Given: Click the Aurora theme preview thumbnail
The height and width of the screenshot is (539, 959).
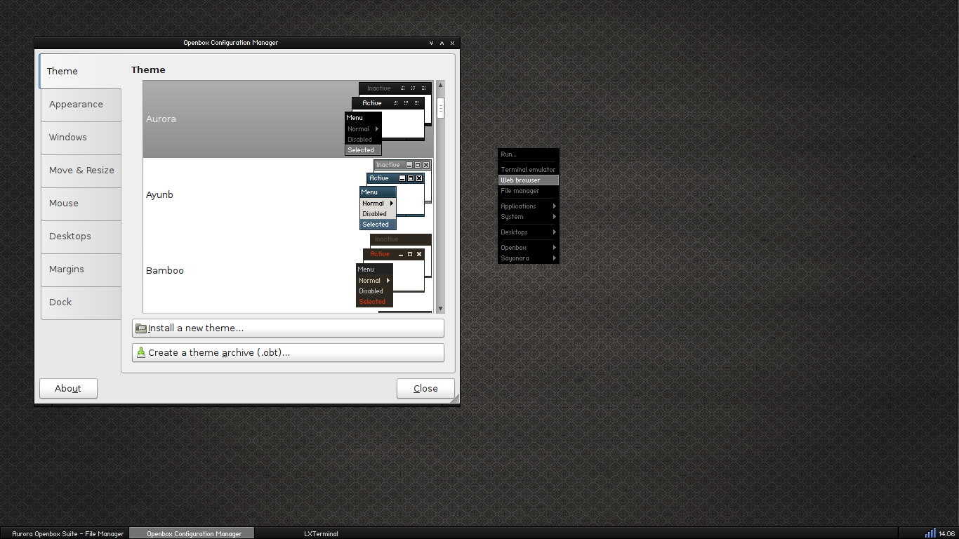Looking at the screenshot, I should (388, 119).
